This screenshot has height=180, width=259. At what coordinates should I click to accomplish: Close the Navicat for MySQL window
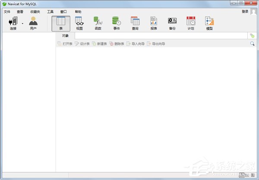pos(251,3)
